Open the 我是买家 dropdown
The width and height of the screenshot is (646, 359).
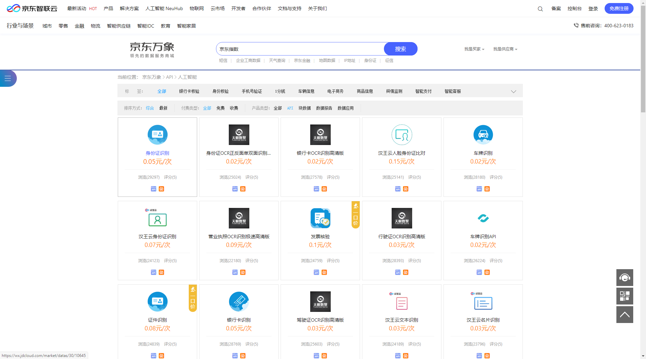(x=474, y=49)
